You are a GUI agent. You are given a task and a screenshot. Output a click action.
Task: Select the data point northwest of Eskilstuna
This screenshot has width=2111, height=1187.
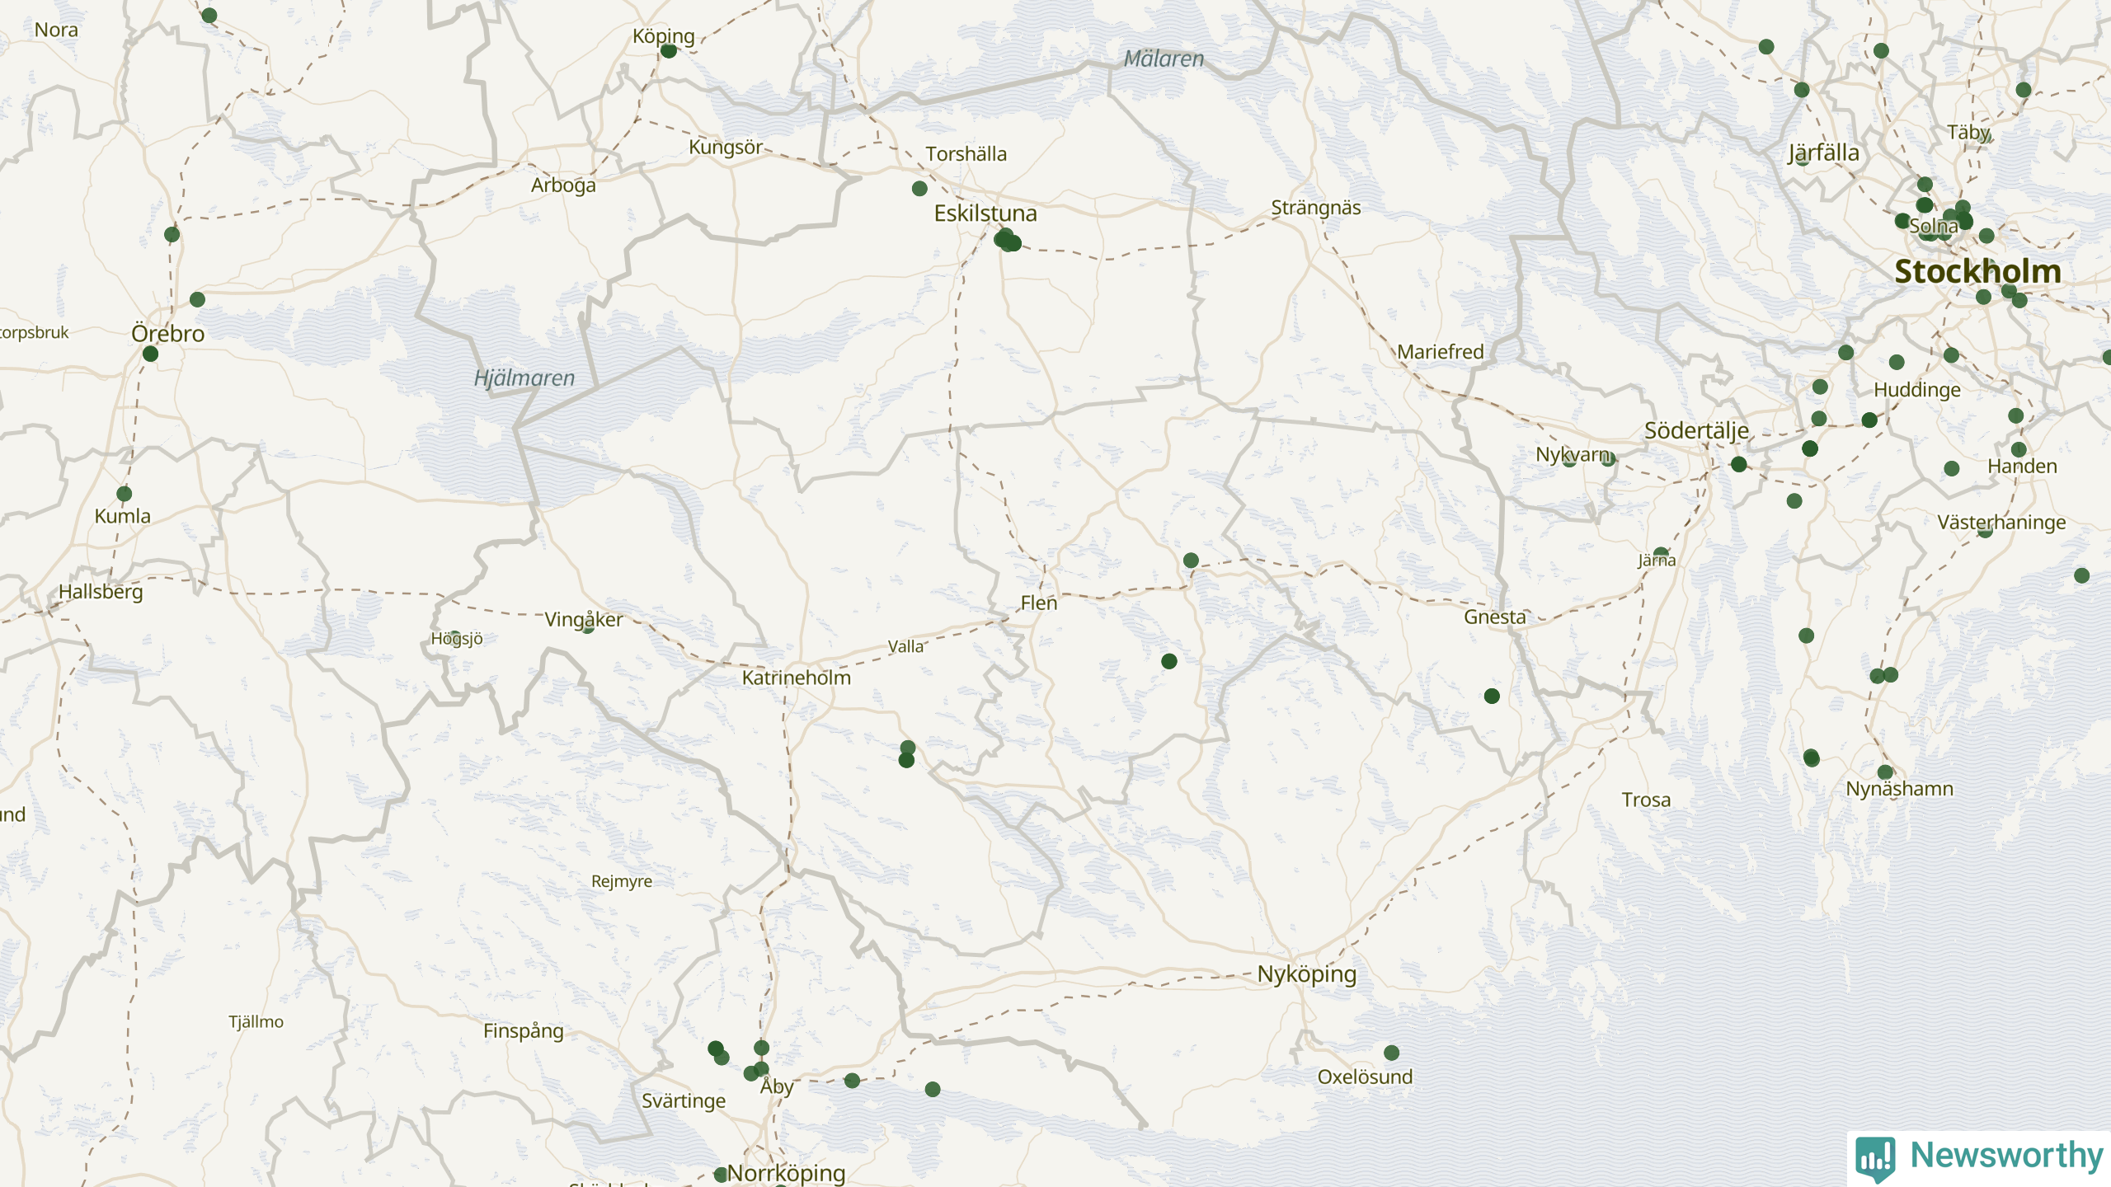pyautogui.click(x=919, y=189)
